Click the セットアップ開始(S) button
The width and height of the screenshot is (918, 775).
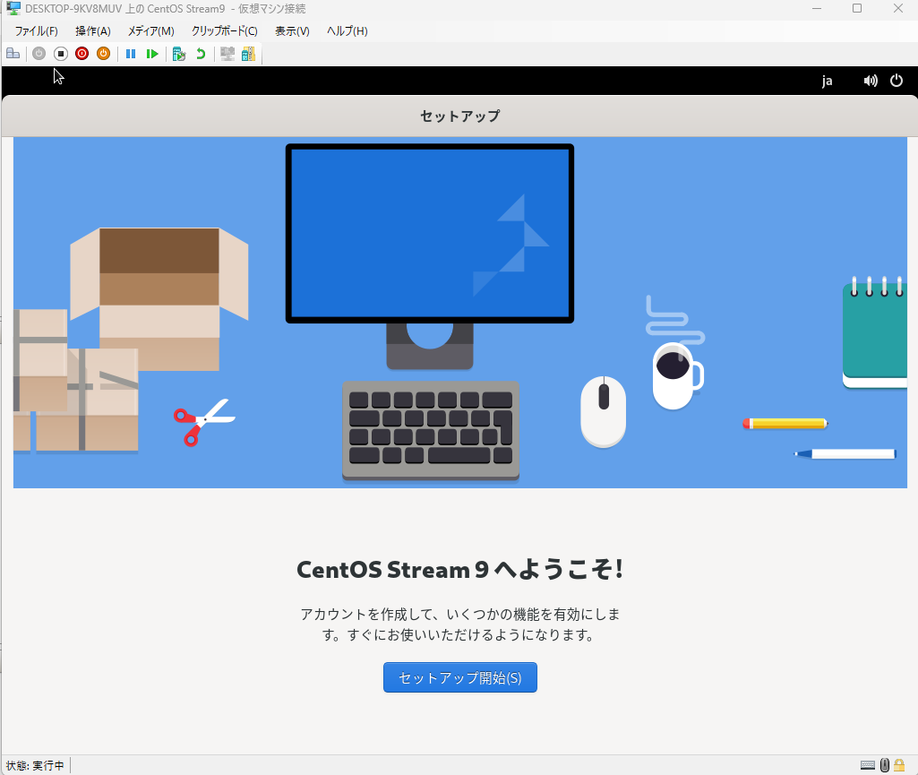(459, 677)
